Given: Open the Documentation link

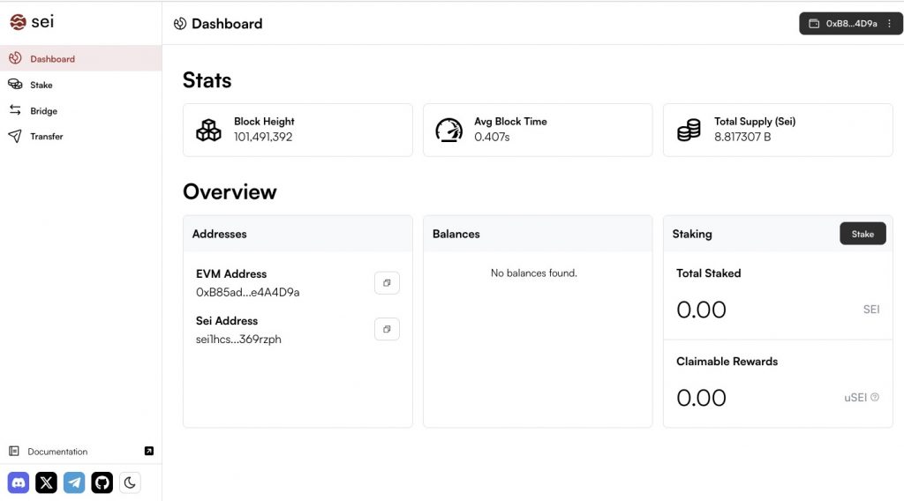Looking at the screenshot, I should 57,452.
